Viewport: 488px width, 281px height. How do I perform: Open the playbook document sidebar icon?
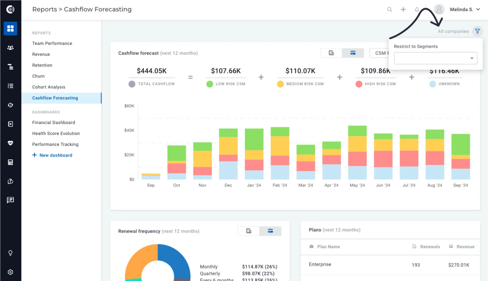click(x=10, y=124)
